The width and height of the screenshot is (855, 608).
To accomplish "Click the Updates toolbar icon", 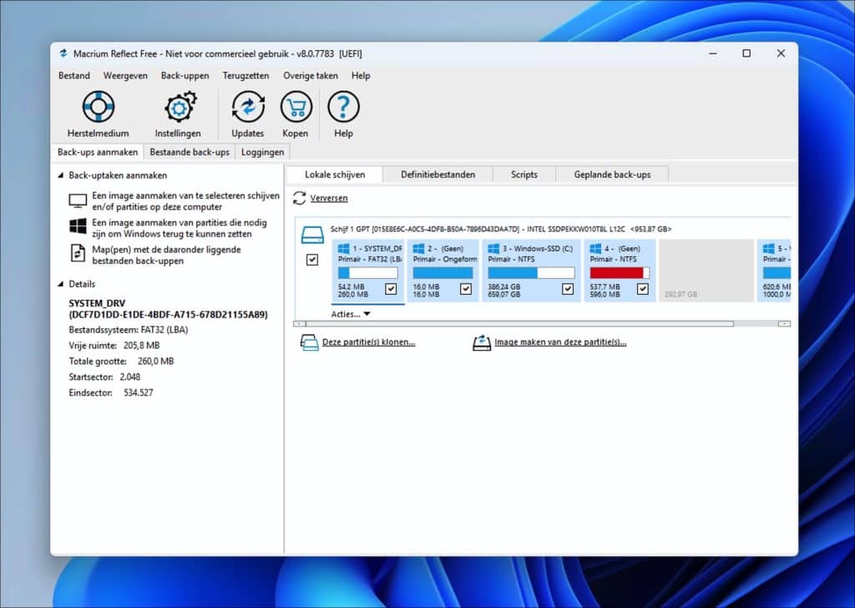I will [x=248, y=108].
